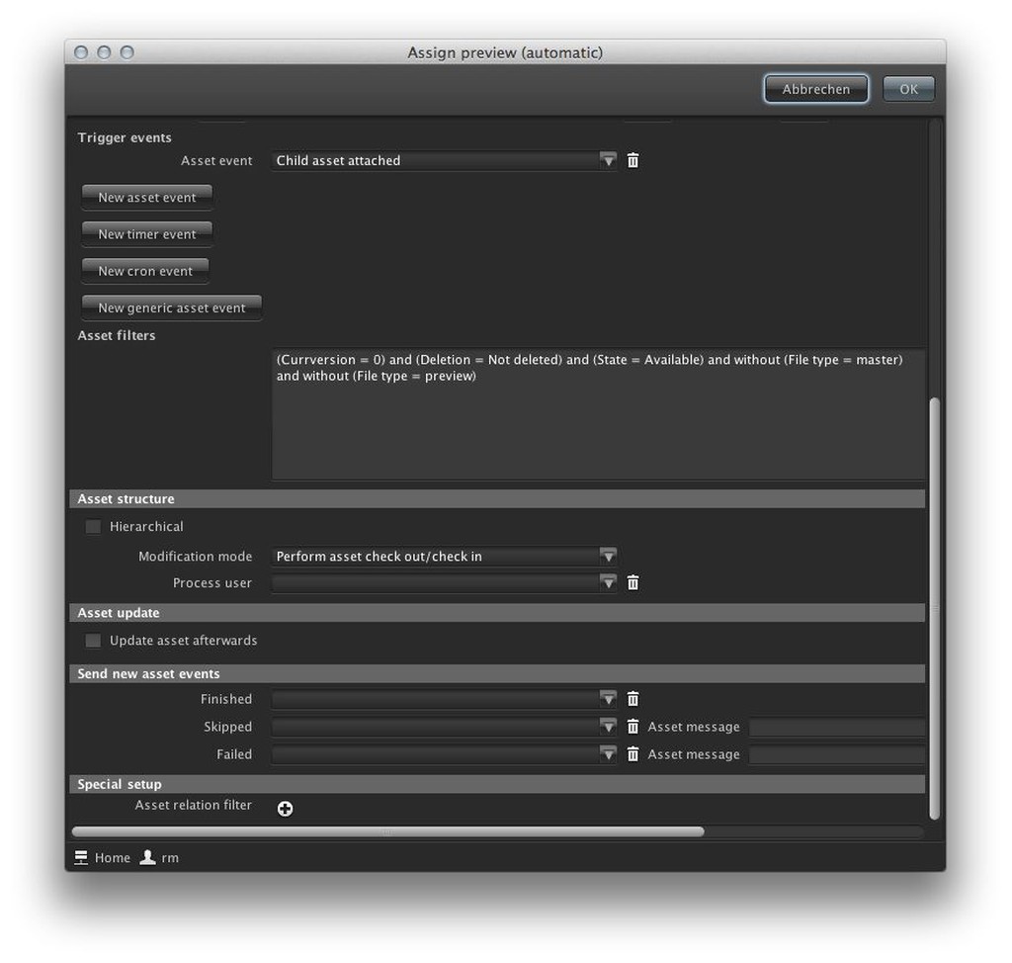
Task: Open the Child asset attached event dropdown
Action: pos(607,159)
